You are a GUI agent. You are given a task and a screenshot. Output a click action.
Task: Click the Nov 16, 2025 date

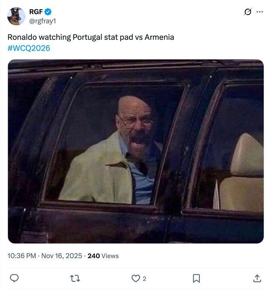click(62, 256)
